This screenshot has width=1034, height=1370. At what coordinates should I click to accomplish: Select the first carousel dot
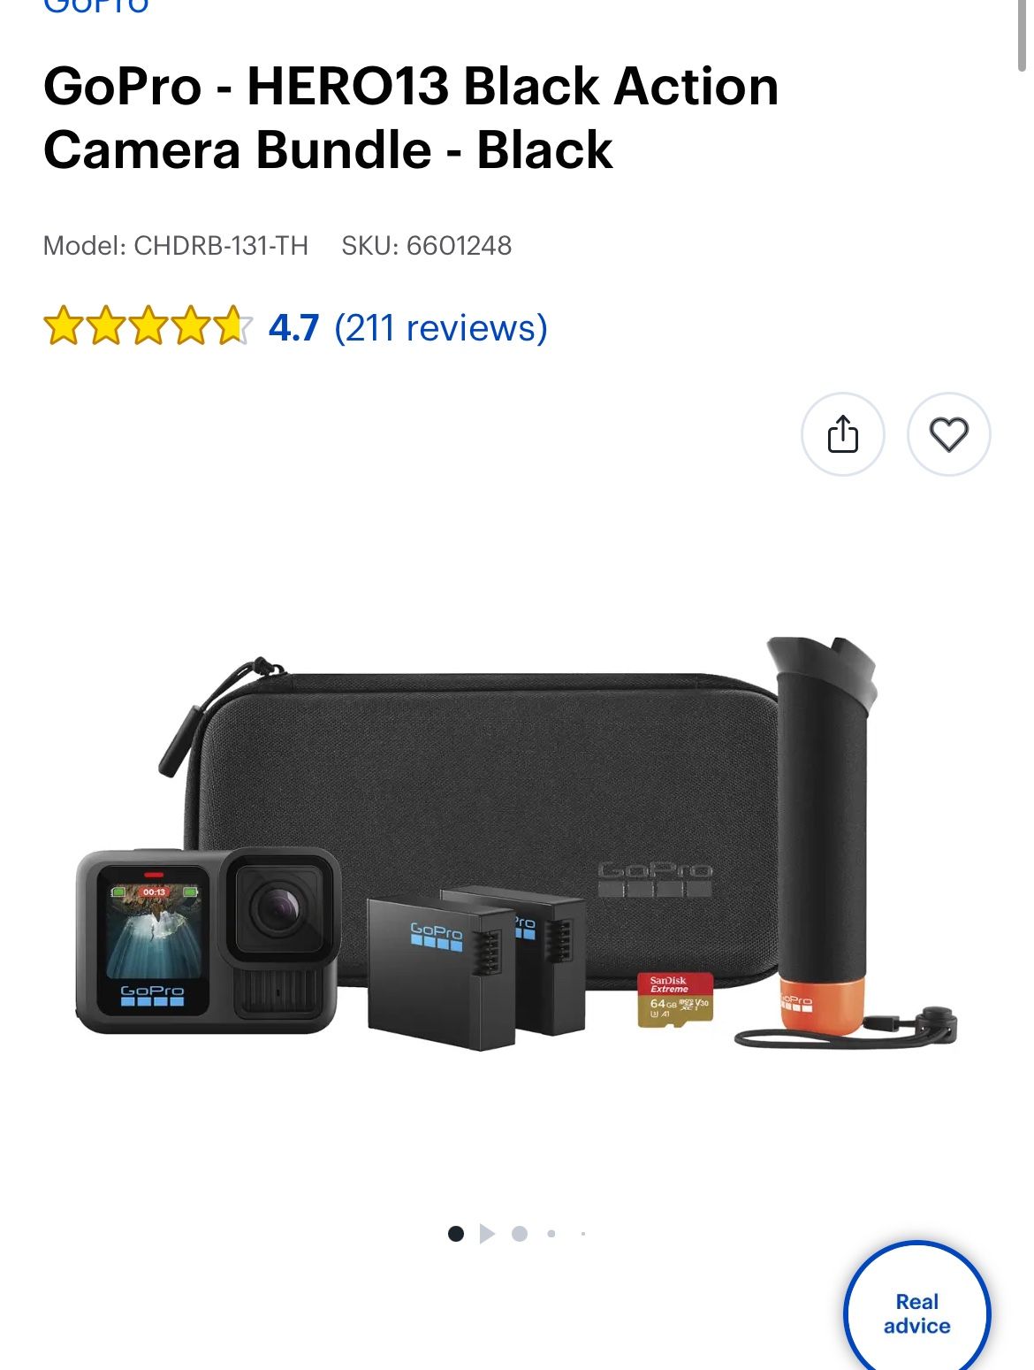click(456, 1234)
